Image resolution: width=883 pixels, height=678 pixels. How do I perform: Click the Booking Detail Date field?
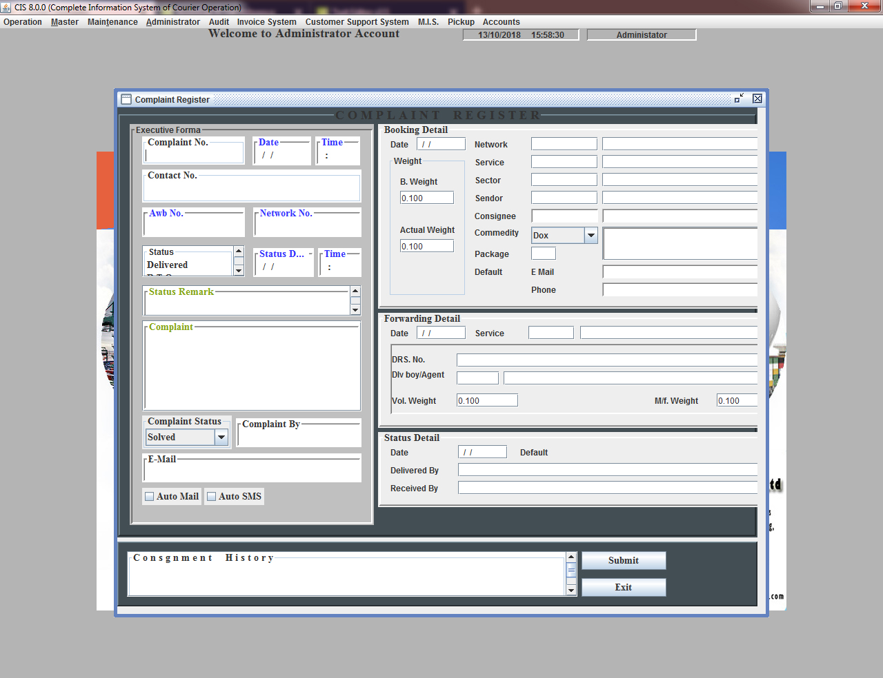(x=441, y=144)
